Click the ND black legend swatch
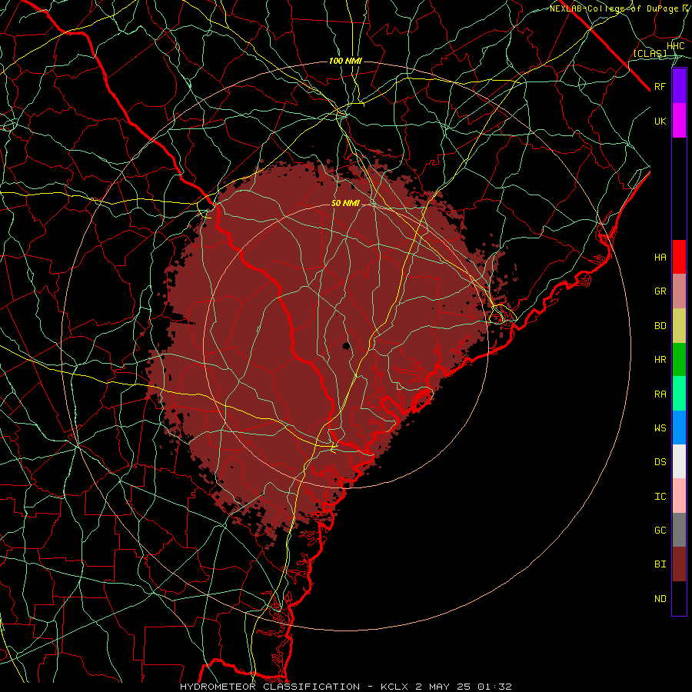Viewport: 692px width, 692px height. coord(679,598)
